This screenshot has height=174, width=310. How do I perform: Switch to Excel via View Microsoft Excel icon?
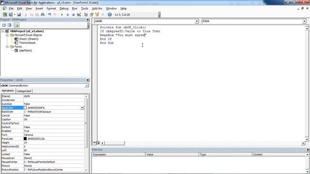tap(5, 14)
